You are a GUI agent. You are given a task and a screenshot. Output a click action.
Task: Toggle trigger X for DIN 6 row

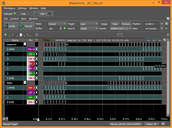pos(36,68)
